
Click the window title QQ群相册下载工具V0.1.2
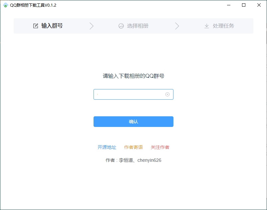point(33,5)
